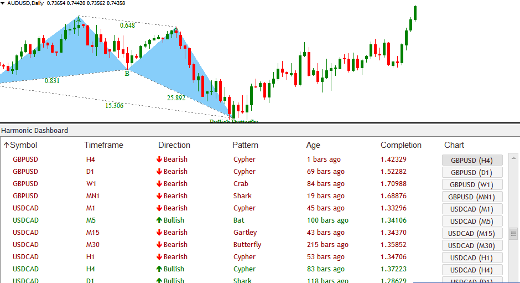Click the bearish arrow in GBPUSD W1 row

(159, 184)
